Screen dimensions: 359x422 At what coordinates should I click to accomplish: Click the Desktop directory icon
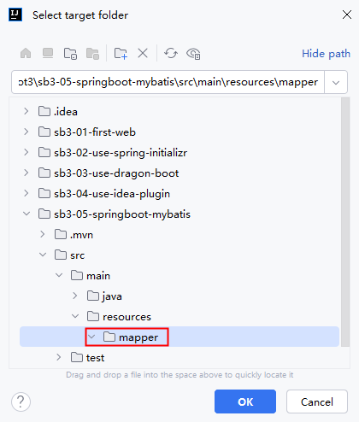coord(48,53)
